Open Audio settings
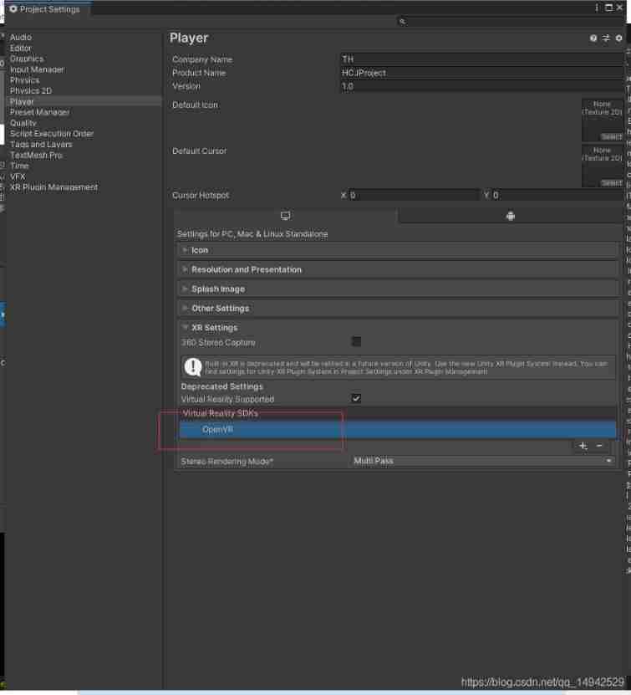The image size is (631, 695). [x=21, y=38]
